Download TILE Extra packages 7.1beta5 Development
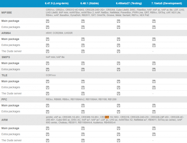 click(154, 87)
